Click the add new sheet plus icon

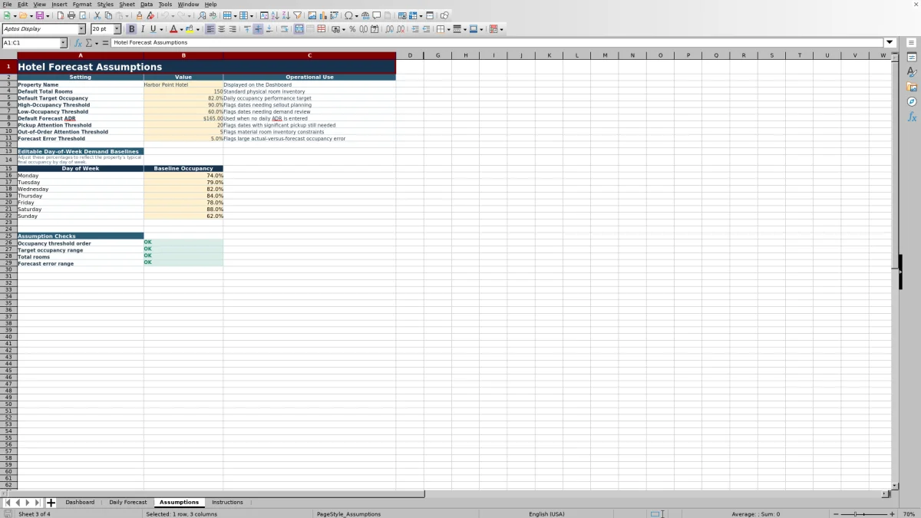pyautogui.click(x=51, y=503)
